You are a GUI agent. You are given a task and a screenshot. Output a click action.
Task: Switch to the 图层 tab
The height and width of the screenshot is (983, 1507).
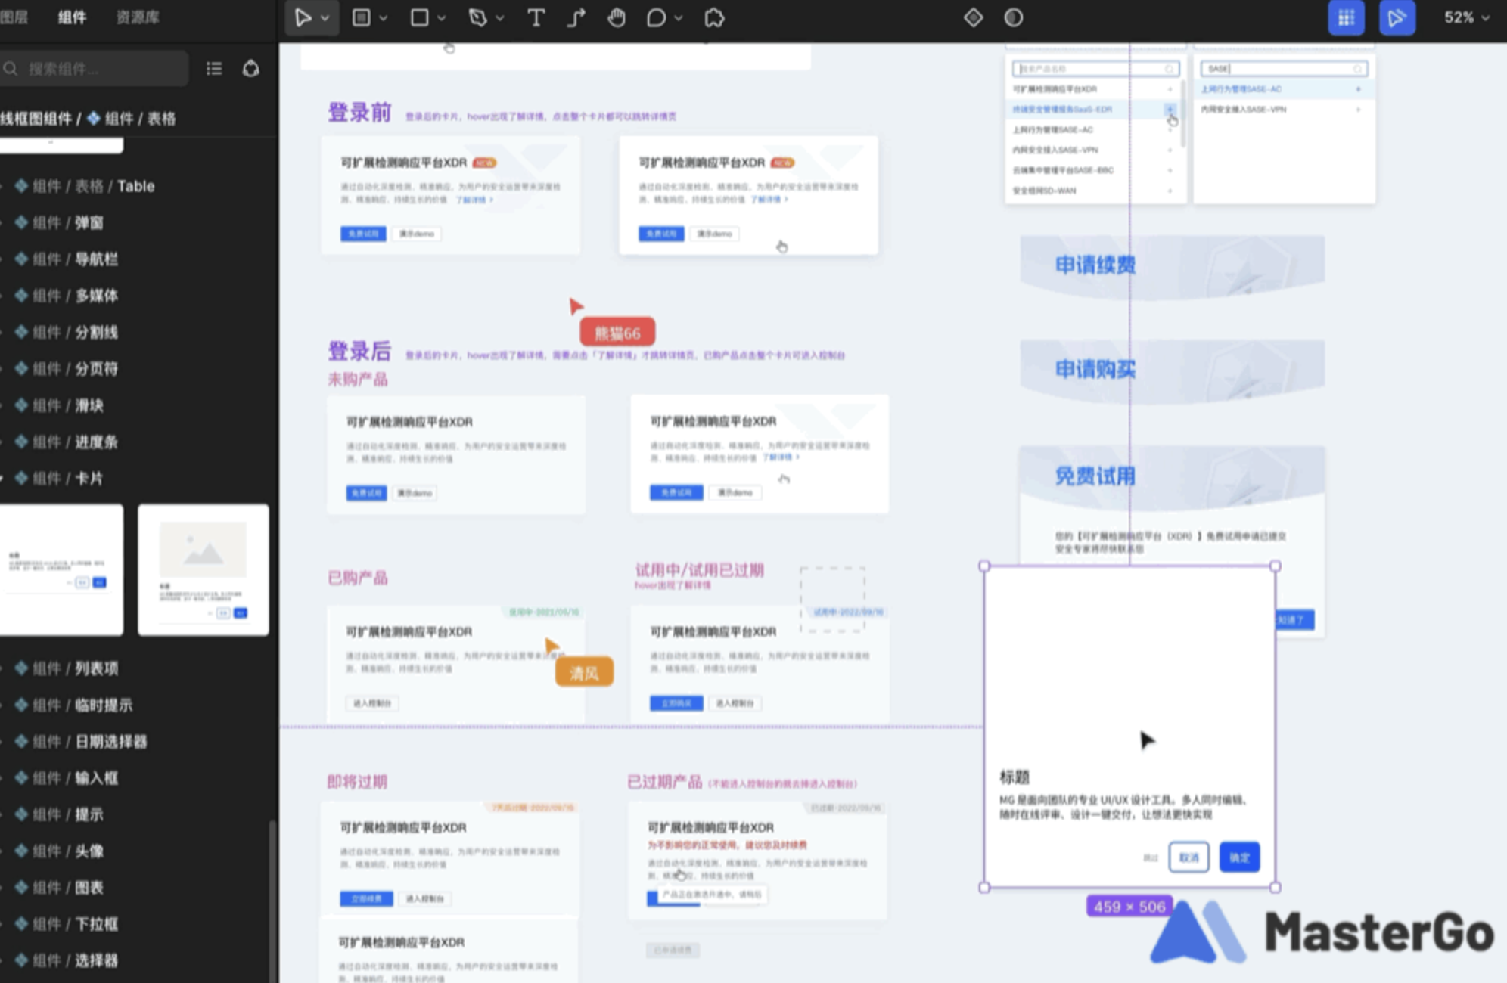[x=17, y=17]
